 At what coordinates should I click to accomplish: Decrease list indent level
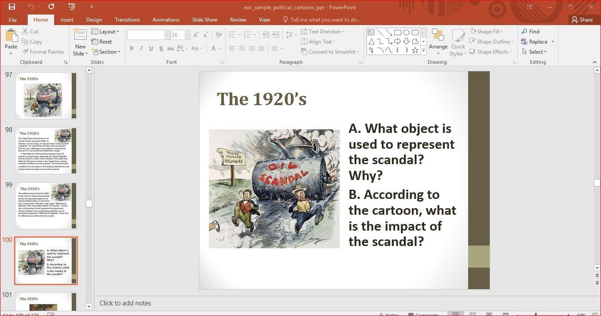[x=266, y=35]
